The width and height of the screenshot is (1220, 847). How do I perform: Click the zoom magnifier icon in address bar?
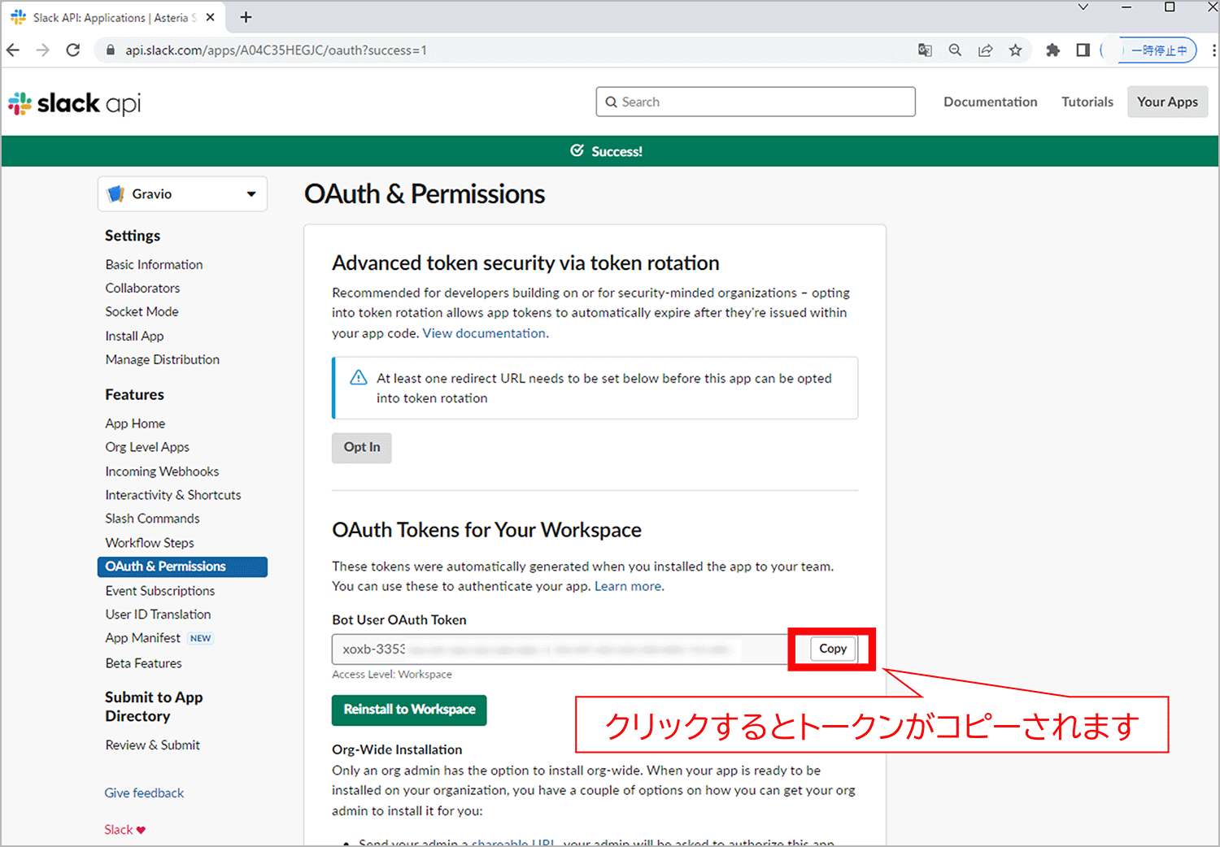tap(955, 50)
